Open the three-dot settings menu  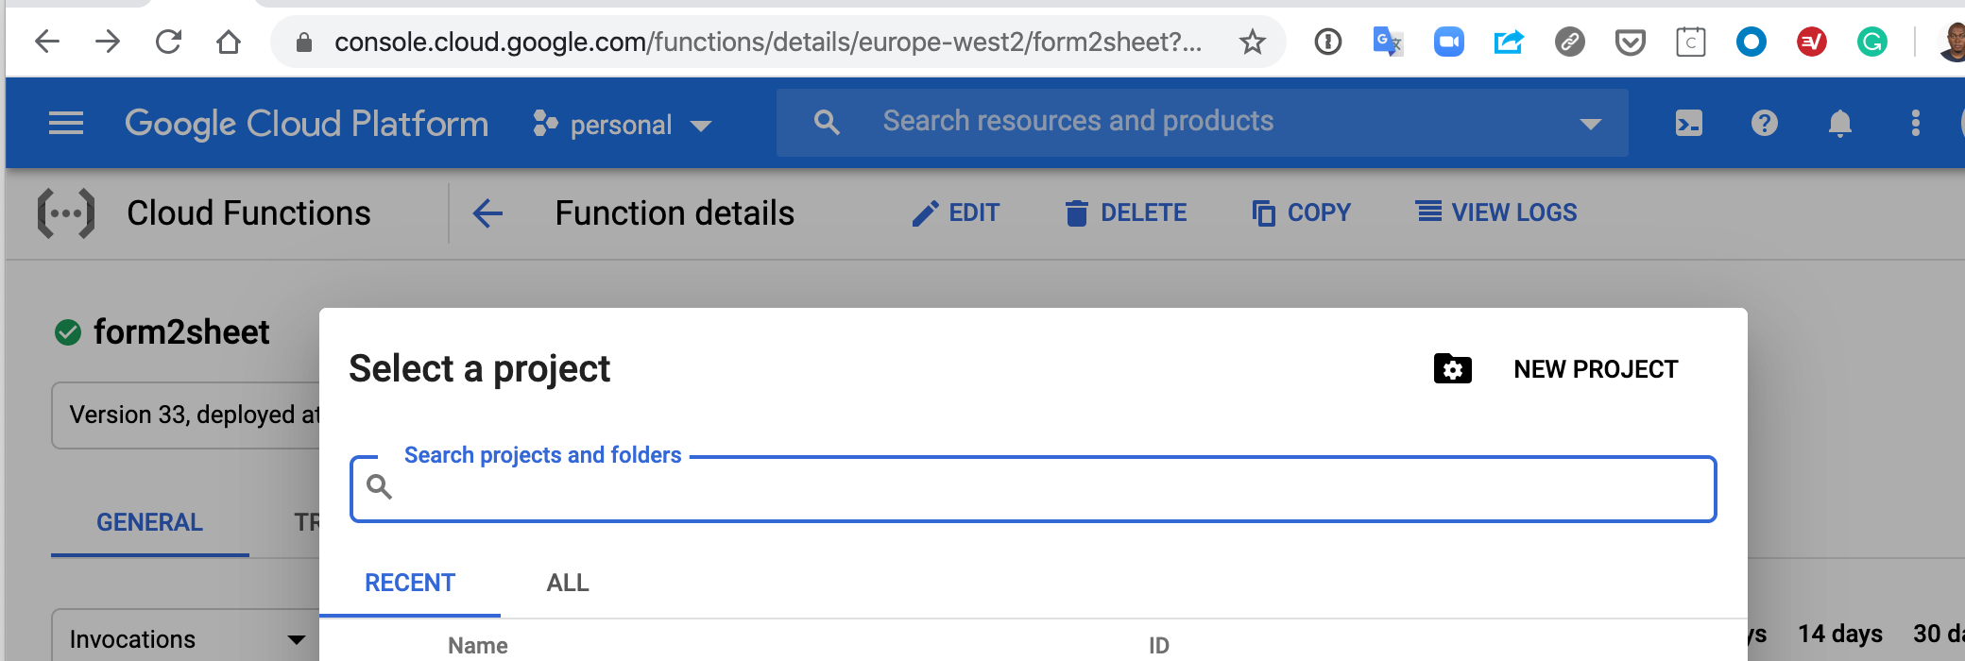coord(1915,123)
